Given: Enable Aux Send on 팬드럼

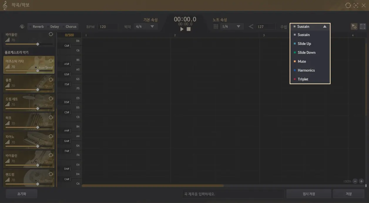Looking at the screenshot, I should (44, 181).
